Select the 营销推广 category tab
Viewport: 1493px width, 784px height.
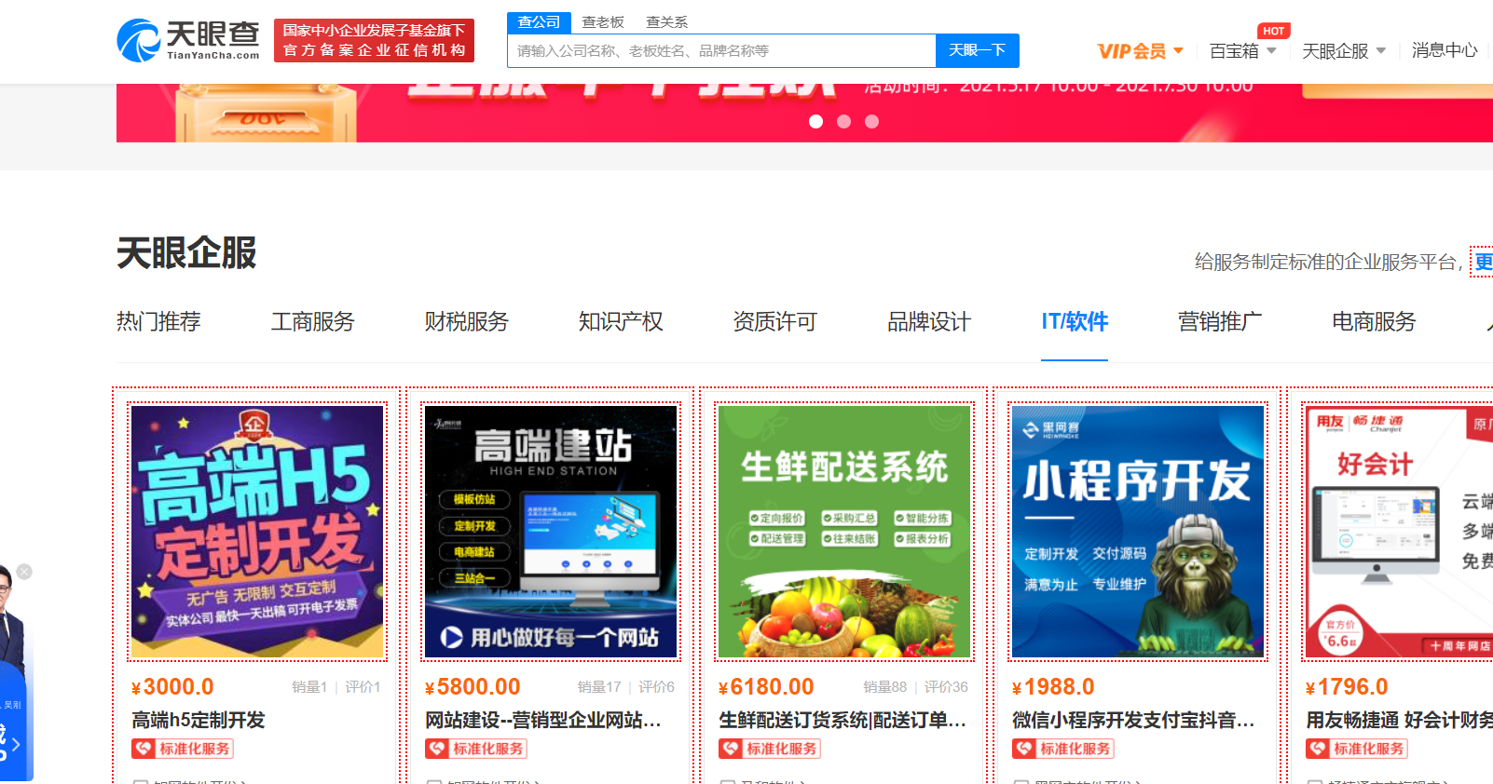pos(1220,322)
